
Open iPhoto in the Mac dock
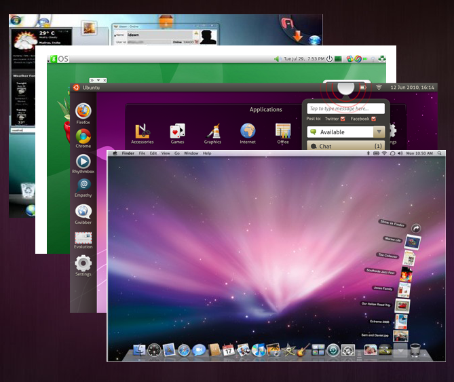(273, 350)
